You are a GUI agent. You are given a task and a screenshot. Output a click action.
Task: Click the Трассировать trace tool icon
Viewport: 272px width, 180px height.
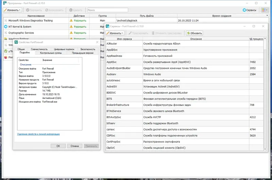coord(130,33)
